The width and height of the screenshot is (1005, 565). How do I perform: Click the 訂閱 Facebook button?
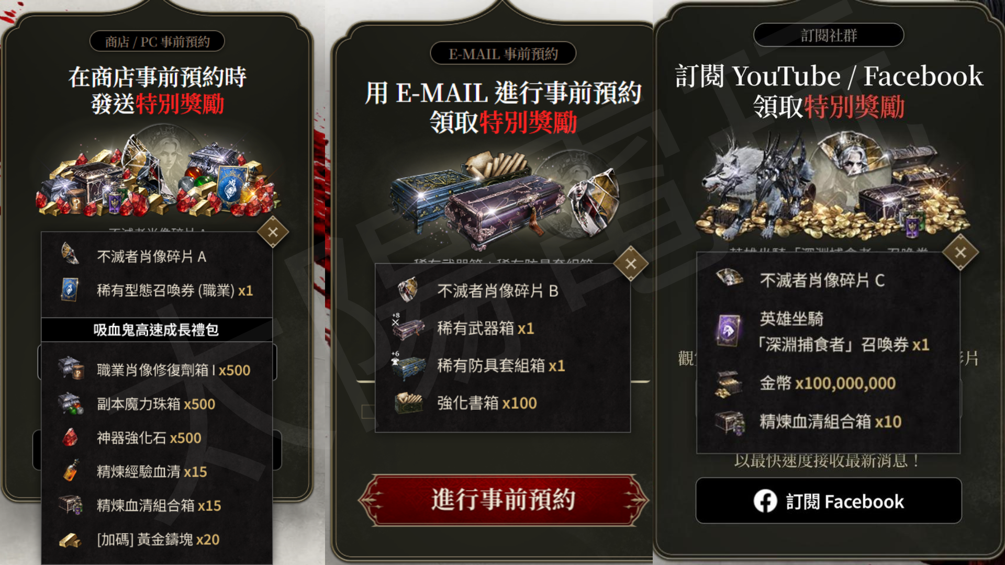829,501
